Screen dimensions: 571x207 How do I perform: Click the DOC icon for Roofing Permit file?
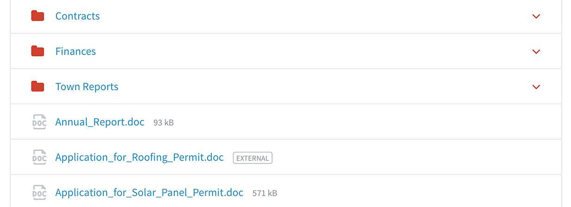pyautogui.click(x=39, y=157)
